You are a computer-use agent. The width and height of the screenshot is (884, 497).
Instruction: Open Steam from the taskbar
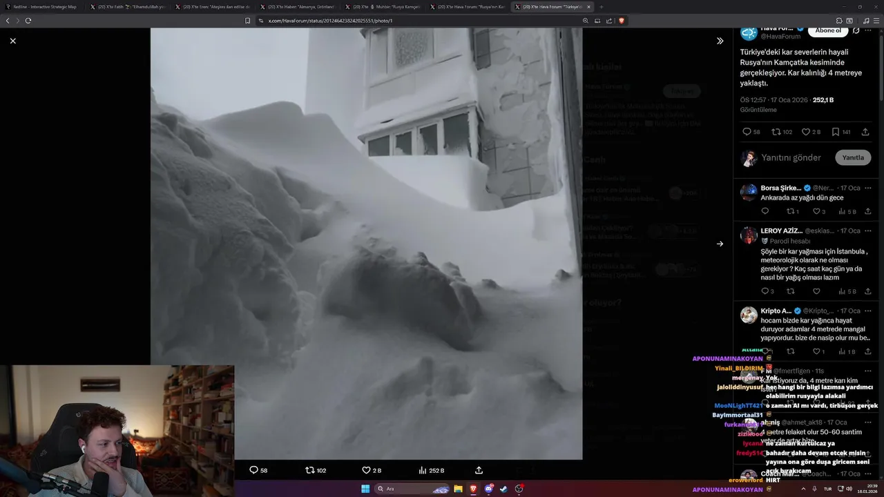click(503, 489)
